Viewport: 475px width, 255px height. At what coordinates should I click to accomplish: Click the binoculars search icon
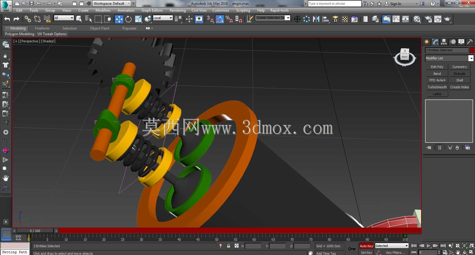click(365, 4)
